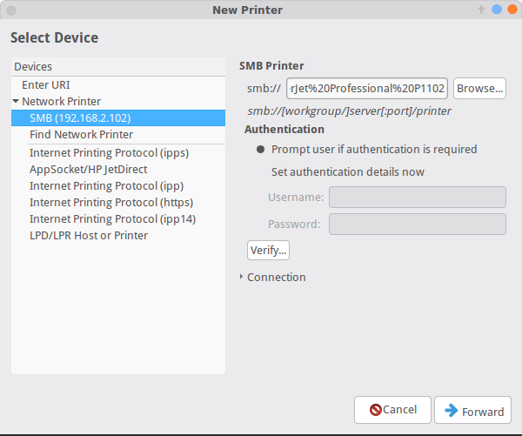The image size is (522, 436).
Task: Expand the Connection section
Action: (x=242, y=278)
